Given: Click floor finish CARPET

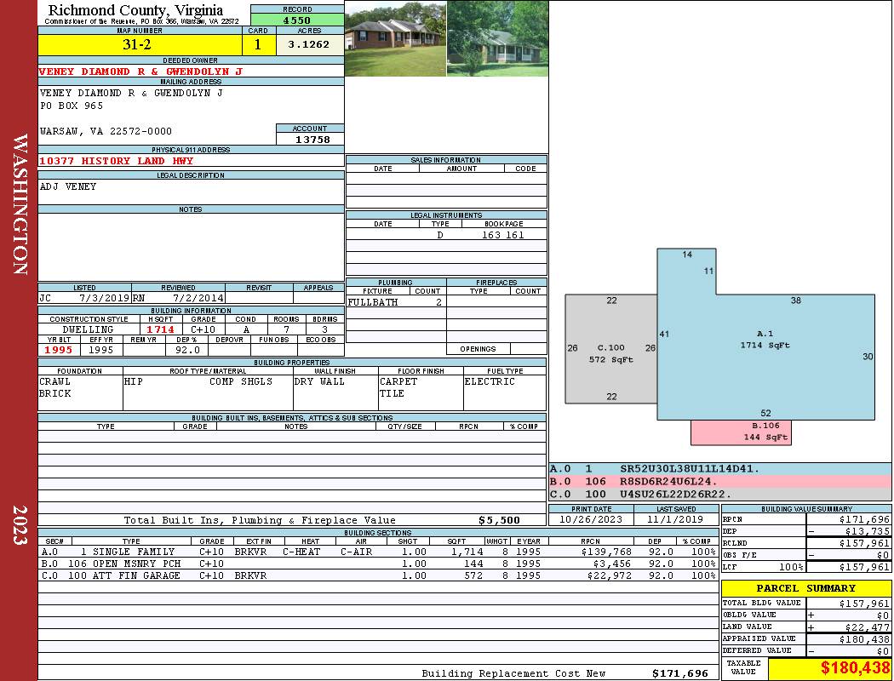Looking at the screenshot, I should [x=398, y=382].
